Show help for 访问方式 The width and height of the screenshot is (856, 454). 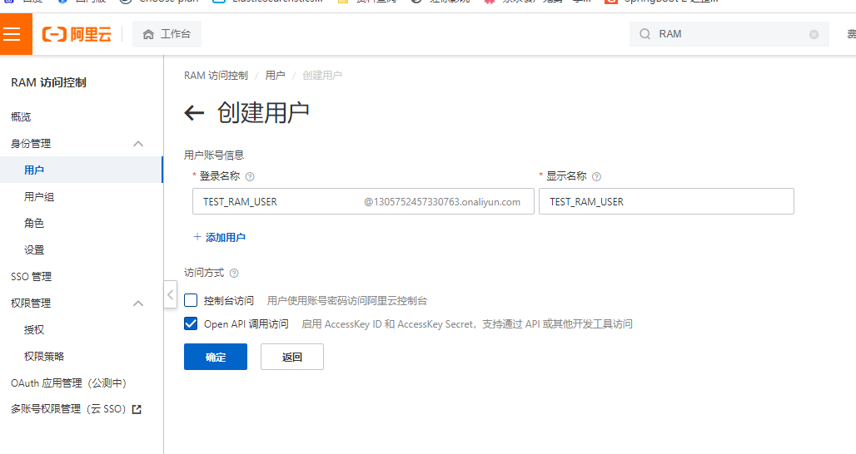tap(234, 273)
